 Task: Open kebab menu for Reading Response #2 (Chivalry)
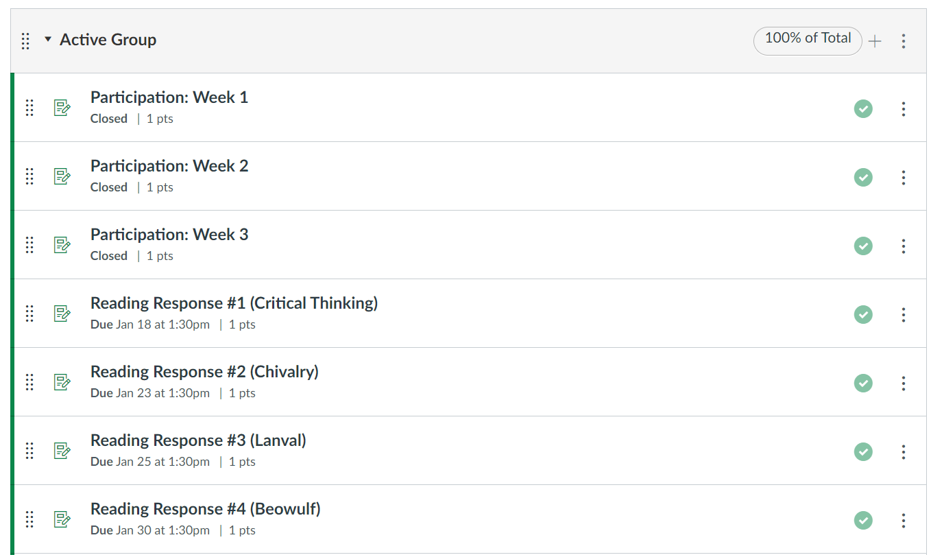pyautogui.click(x=904, y=383)
